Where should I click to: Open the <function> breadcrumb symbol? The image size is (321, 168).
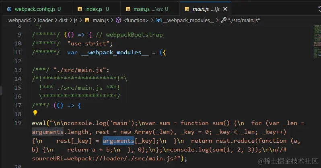[x=136, y=20]
